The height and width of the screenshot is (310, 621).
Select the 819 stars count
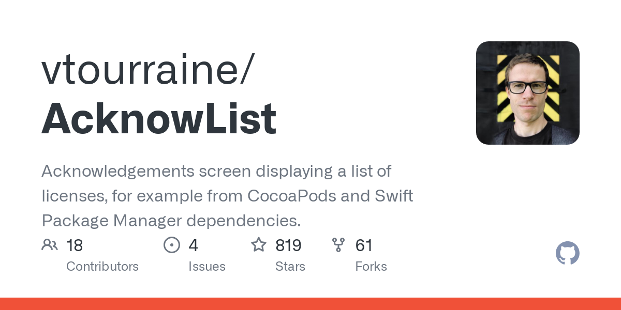288,245
